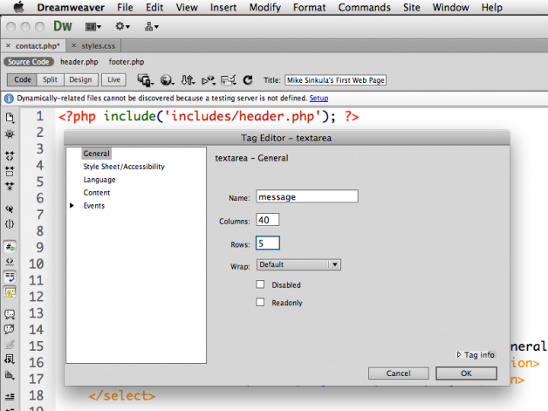Open the Apple menu
Screen dimensions: 548x411
pyautogui.click(x=19, y=7)
